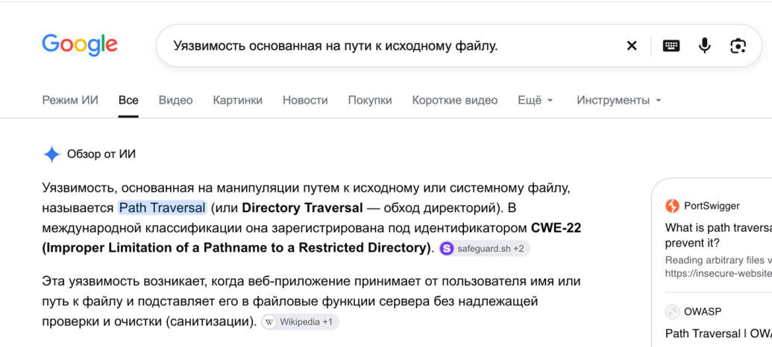Open PortSwigger 'What is path traversal' result
Image resolution: width=772 pixels, height=347 pixels.
tap(718, 235)
